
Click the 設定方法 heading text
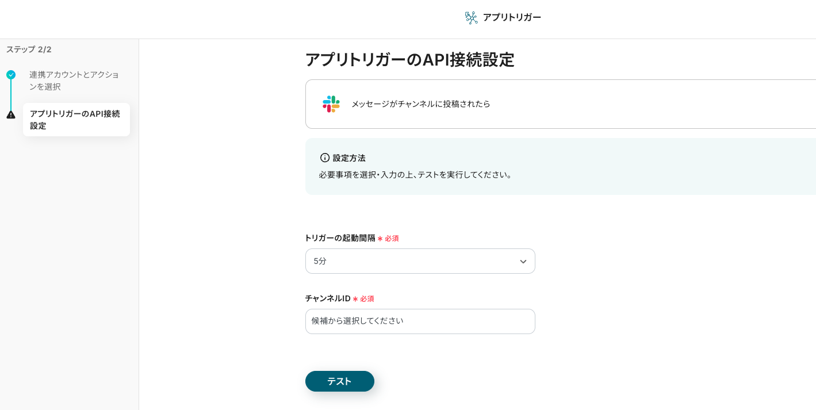[349, 158]
